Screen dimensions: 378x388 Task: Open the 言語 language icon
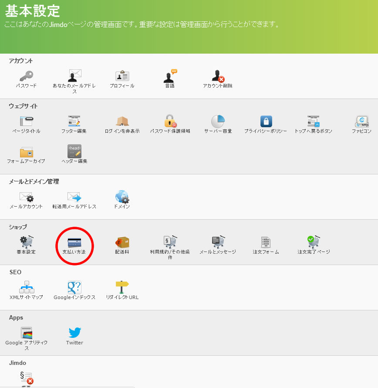coord(170,76)
